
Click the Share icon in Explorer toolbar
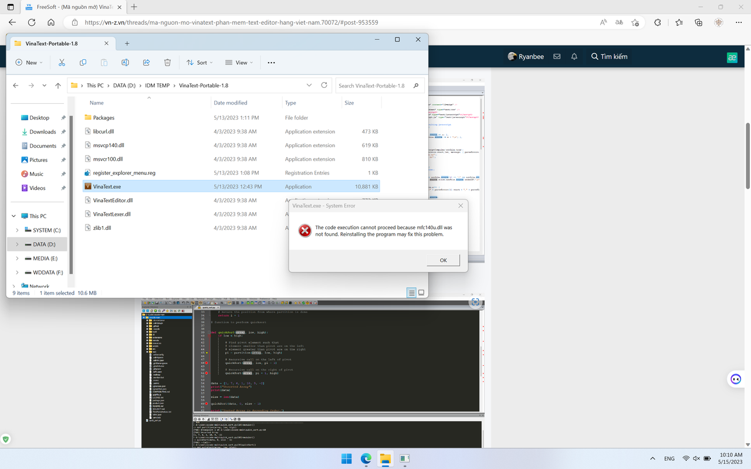coord(146,63)
